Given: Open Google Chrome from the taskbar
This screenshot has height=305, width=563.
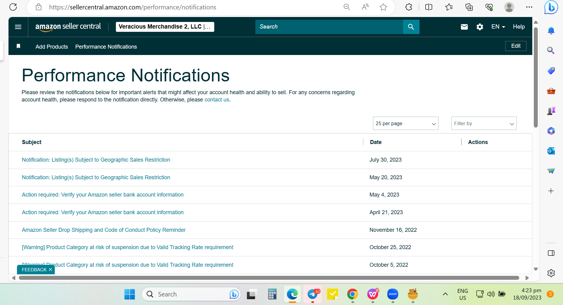Looking at the screenshot, I should (352, 294).
